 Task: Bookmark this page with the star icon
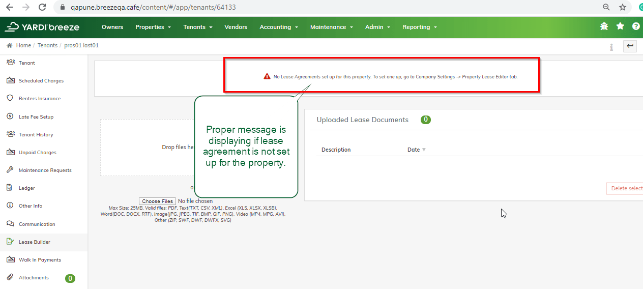[x=623, y=7]
